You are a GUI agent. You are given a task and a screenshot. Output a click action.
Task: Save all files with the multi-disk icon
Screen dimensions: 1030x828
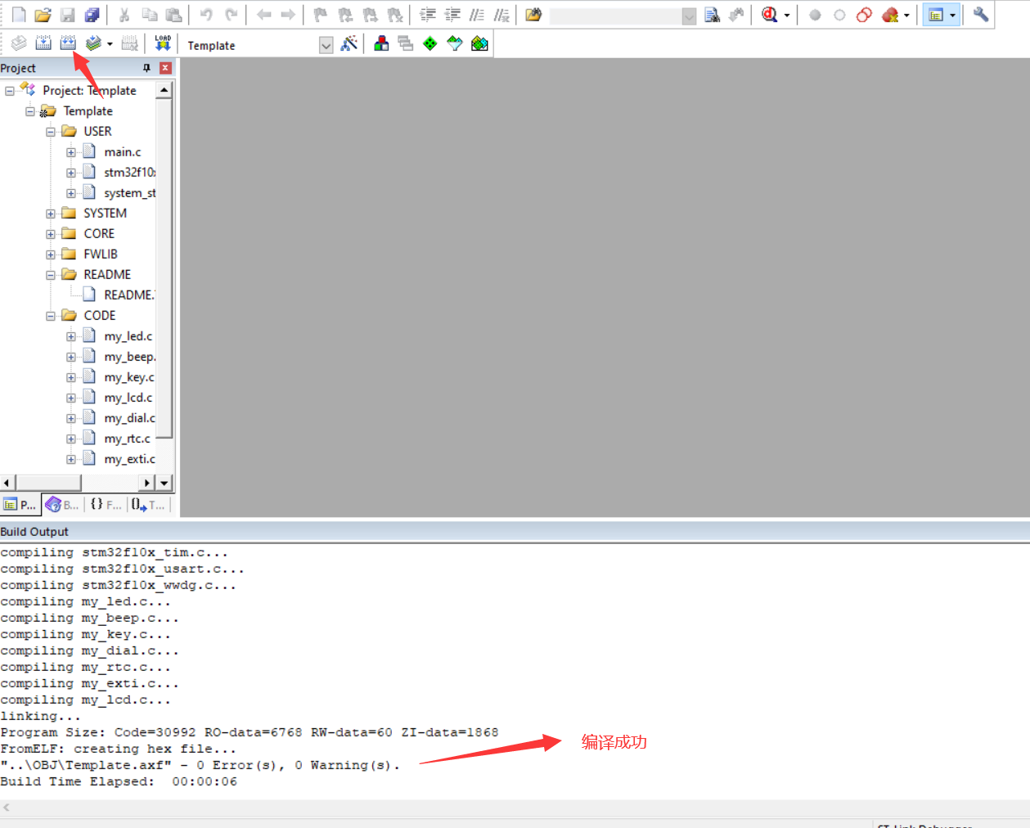pos(92,15)
